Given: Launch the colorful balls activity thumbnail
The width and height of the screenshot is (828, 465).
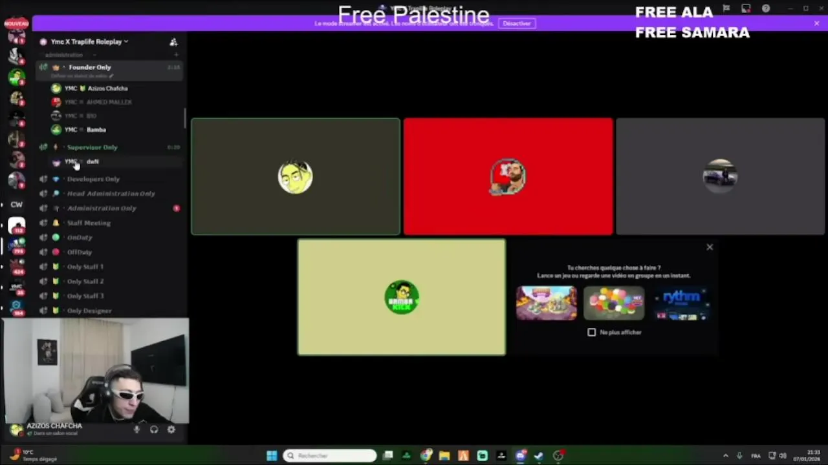Looking at the screenshot, I should (x=614, y=303).
